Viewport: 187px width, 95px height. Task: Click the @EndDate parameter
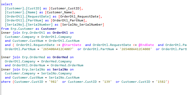(146, 45)
